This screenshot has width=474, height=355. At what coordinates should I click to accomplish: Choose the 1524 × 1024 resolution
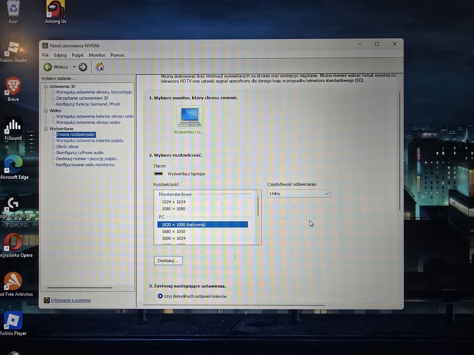coord(174,202)
